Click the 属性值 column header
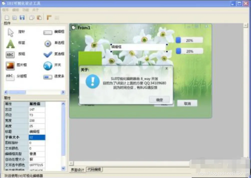Screen dimensions: 251x178 (x=37, y=104)
